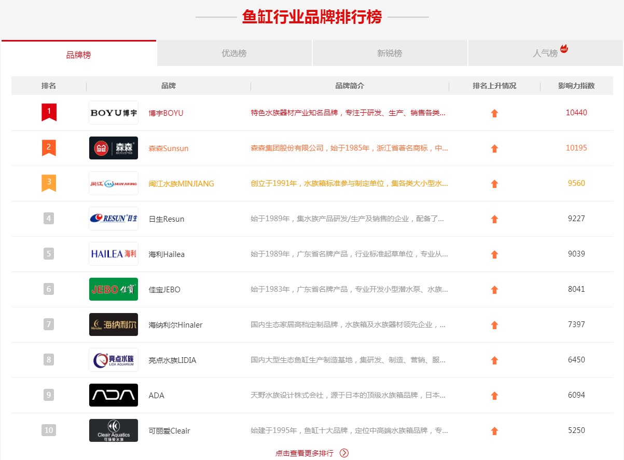The image size is (624, 460).
Task: Click the rank 1 red ribbon badge
Action: (48, 111)
